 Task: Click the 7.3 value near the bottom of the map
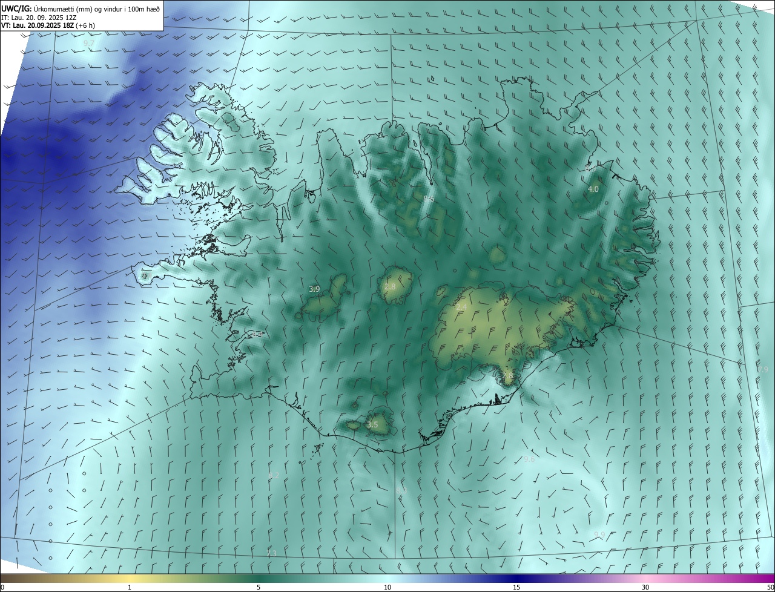271,553
